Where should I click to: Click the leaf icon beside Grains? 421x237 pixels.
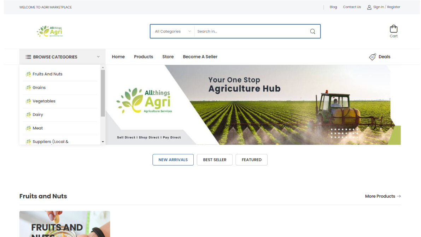pos(28,88)
